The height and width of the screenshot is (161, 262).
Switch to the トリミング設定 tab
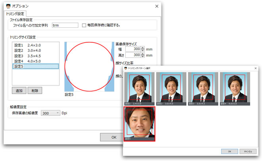15,14
